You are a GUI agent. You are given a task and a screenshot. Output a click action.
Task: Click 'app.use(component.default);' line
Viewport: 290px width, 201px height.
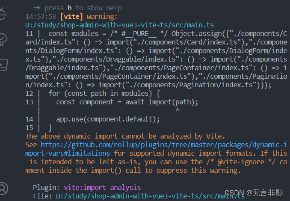coord(108,119)
